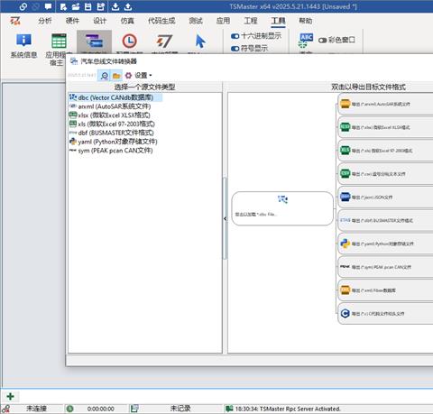This screenshot has height=414, width=433.
Task: Click the green plus icon at bottom
Action: coord(10,396)
